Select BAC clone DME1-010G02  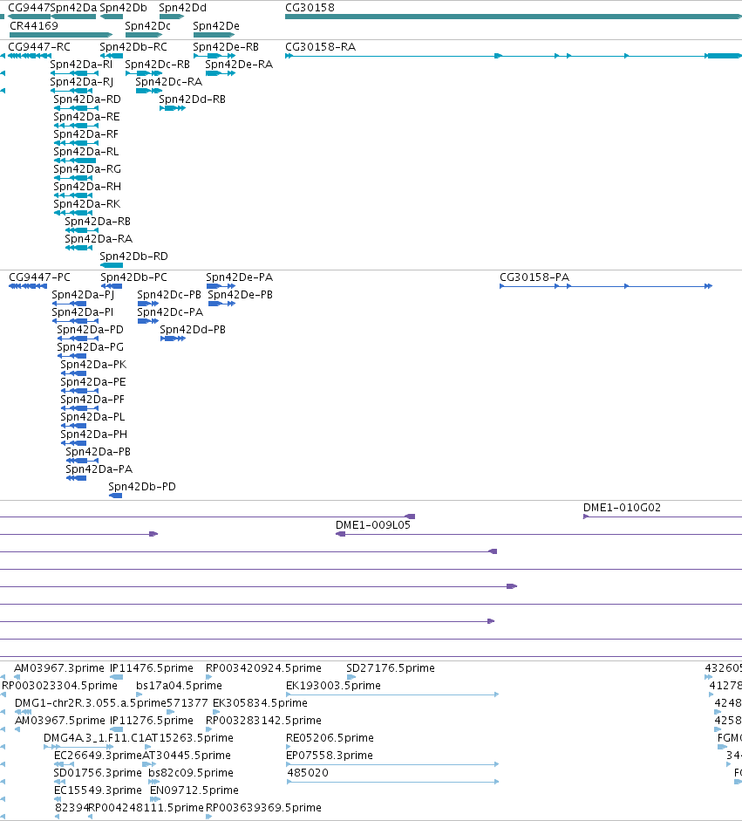point(622,508)
